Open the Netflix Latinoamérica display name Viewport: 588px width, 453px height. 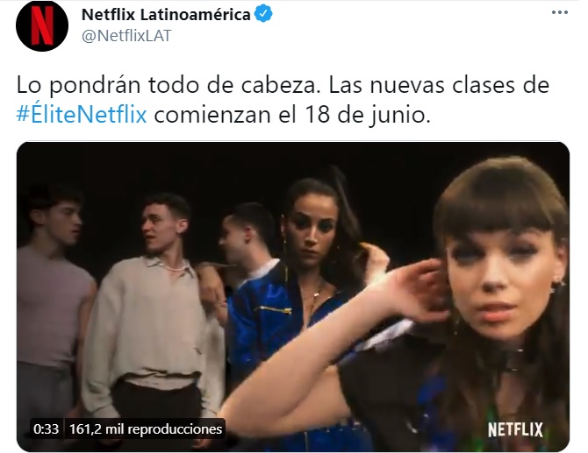pyautogui.click(x=166, y=15)
